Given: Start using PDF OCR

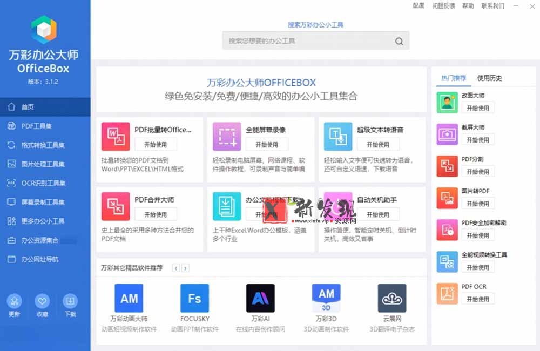Looking at the screenshot, I should (478, 299).
